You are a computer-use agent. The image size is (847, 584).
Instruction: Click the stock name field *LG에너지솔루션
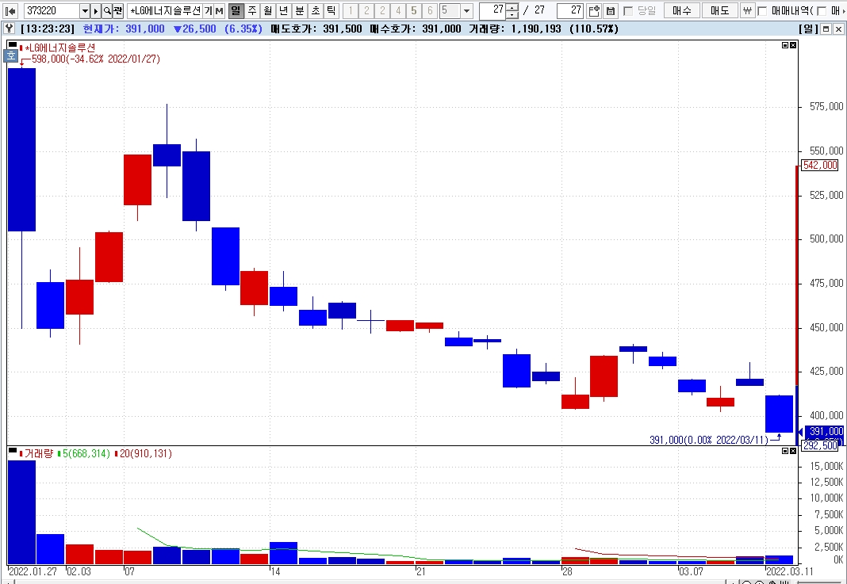point(165,10)
